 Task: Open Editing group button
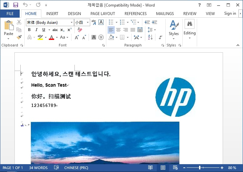tap(190, 29)
